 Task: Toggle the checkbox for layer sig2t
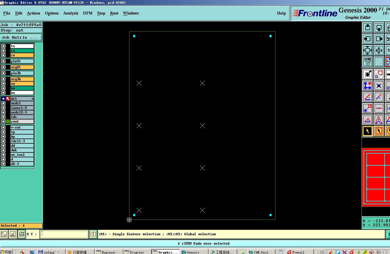(3, 67)
